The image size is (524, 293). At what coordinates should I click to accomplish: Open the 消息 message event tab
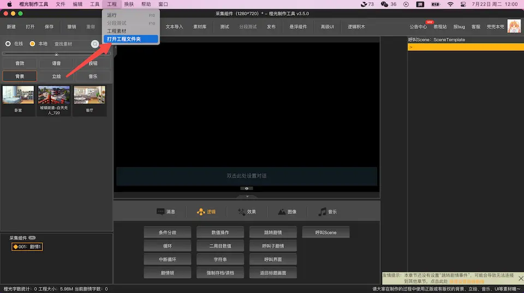coord(166,212)
